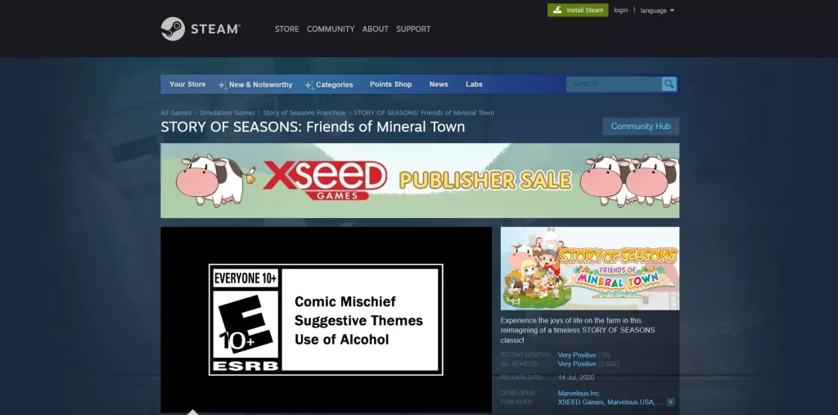838x415 pixels.
Task: Follow the All Games breadcrumb
Action: pyautogui.click(x=177, y=113)
